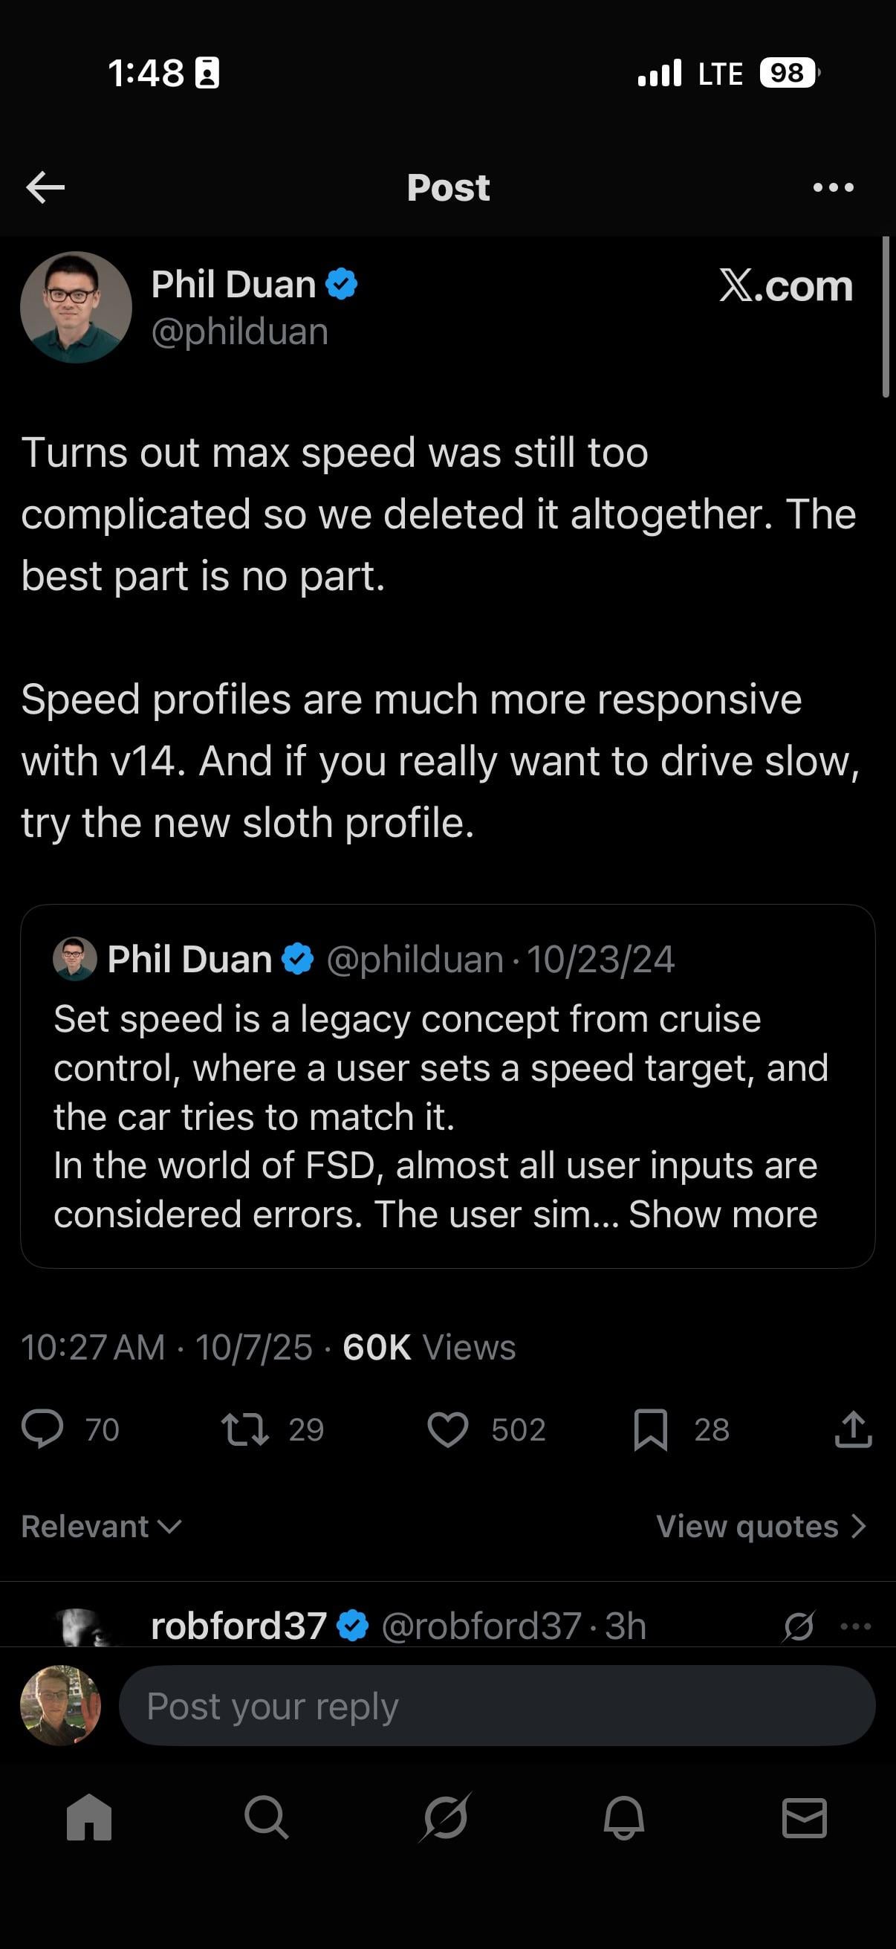Open the Search tab in bottom bar
Image resolution: width=896 pixels, height=1949 pixels.
coord(267,1817)
